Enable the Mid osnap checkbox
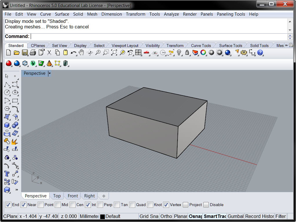This screenshot has height=222, width=296. pyautogui.click(x=58, y=205)
